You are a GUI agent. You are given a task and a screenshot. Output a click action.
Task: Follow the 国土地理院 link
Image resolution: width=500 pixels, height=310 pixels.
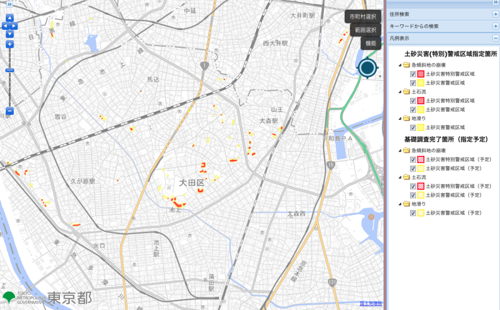371,303
